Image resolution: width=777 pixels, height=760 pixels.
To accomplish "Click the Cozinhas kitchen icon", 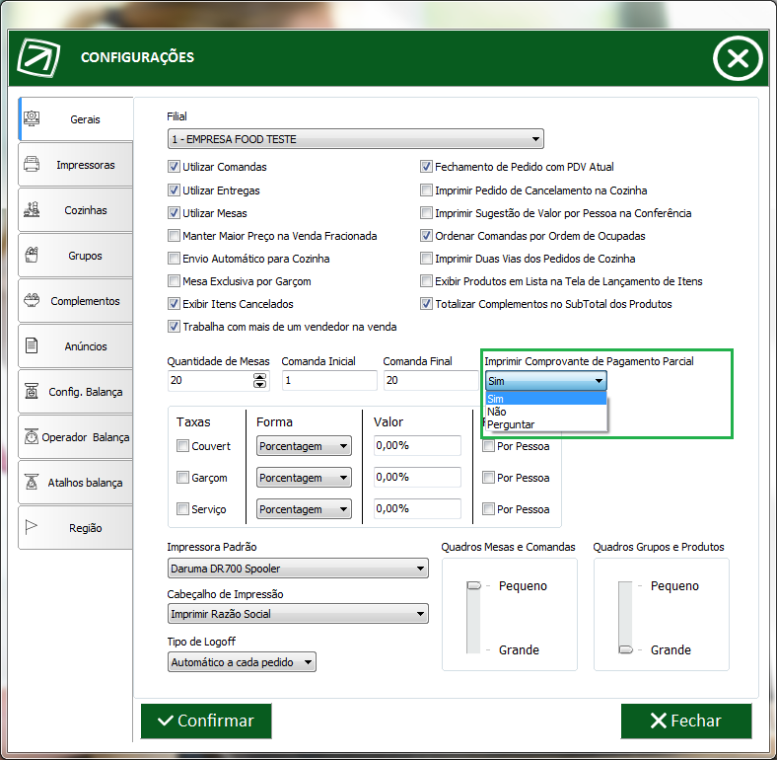I will pyautogui.click(x=32, y=210).
